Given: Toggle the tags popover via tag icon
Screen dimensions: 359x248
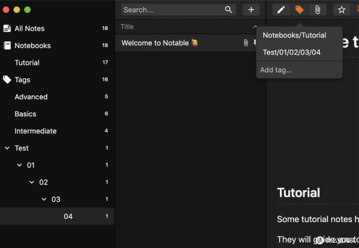Looking at the screenshot, I should click(299, 10).
